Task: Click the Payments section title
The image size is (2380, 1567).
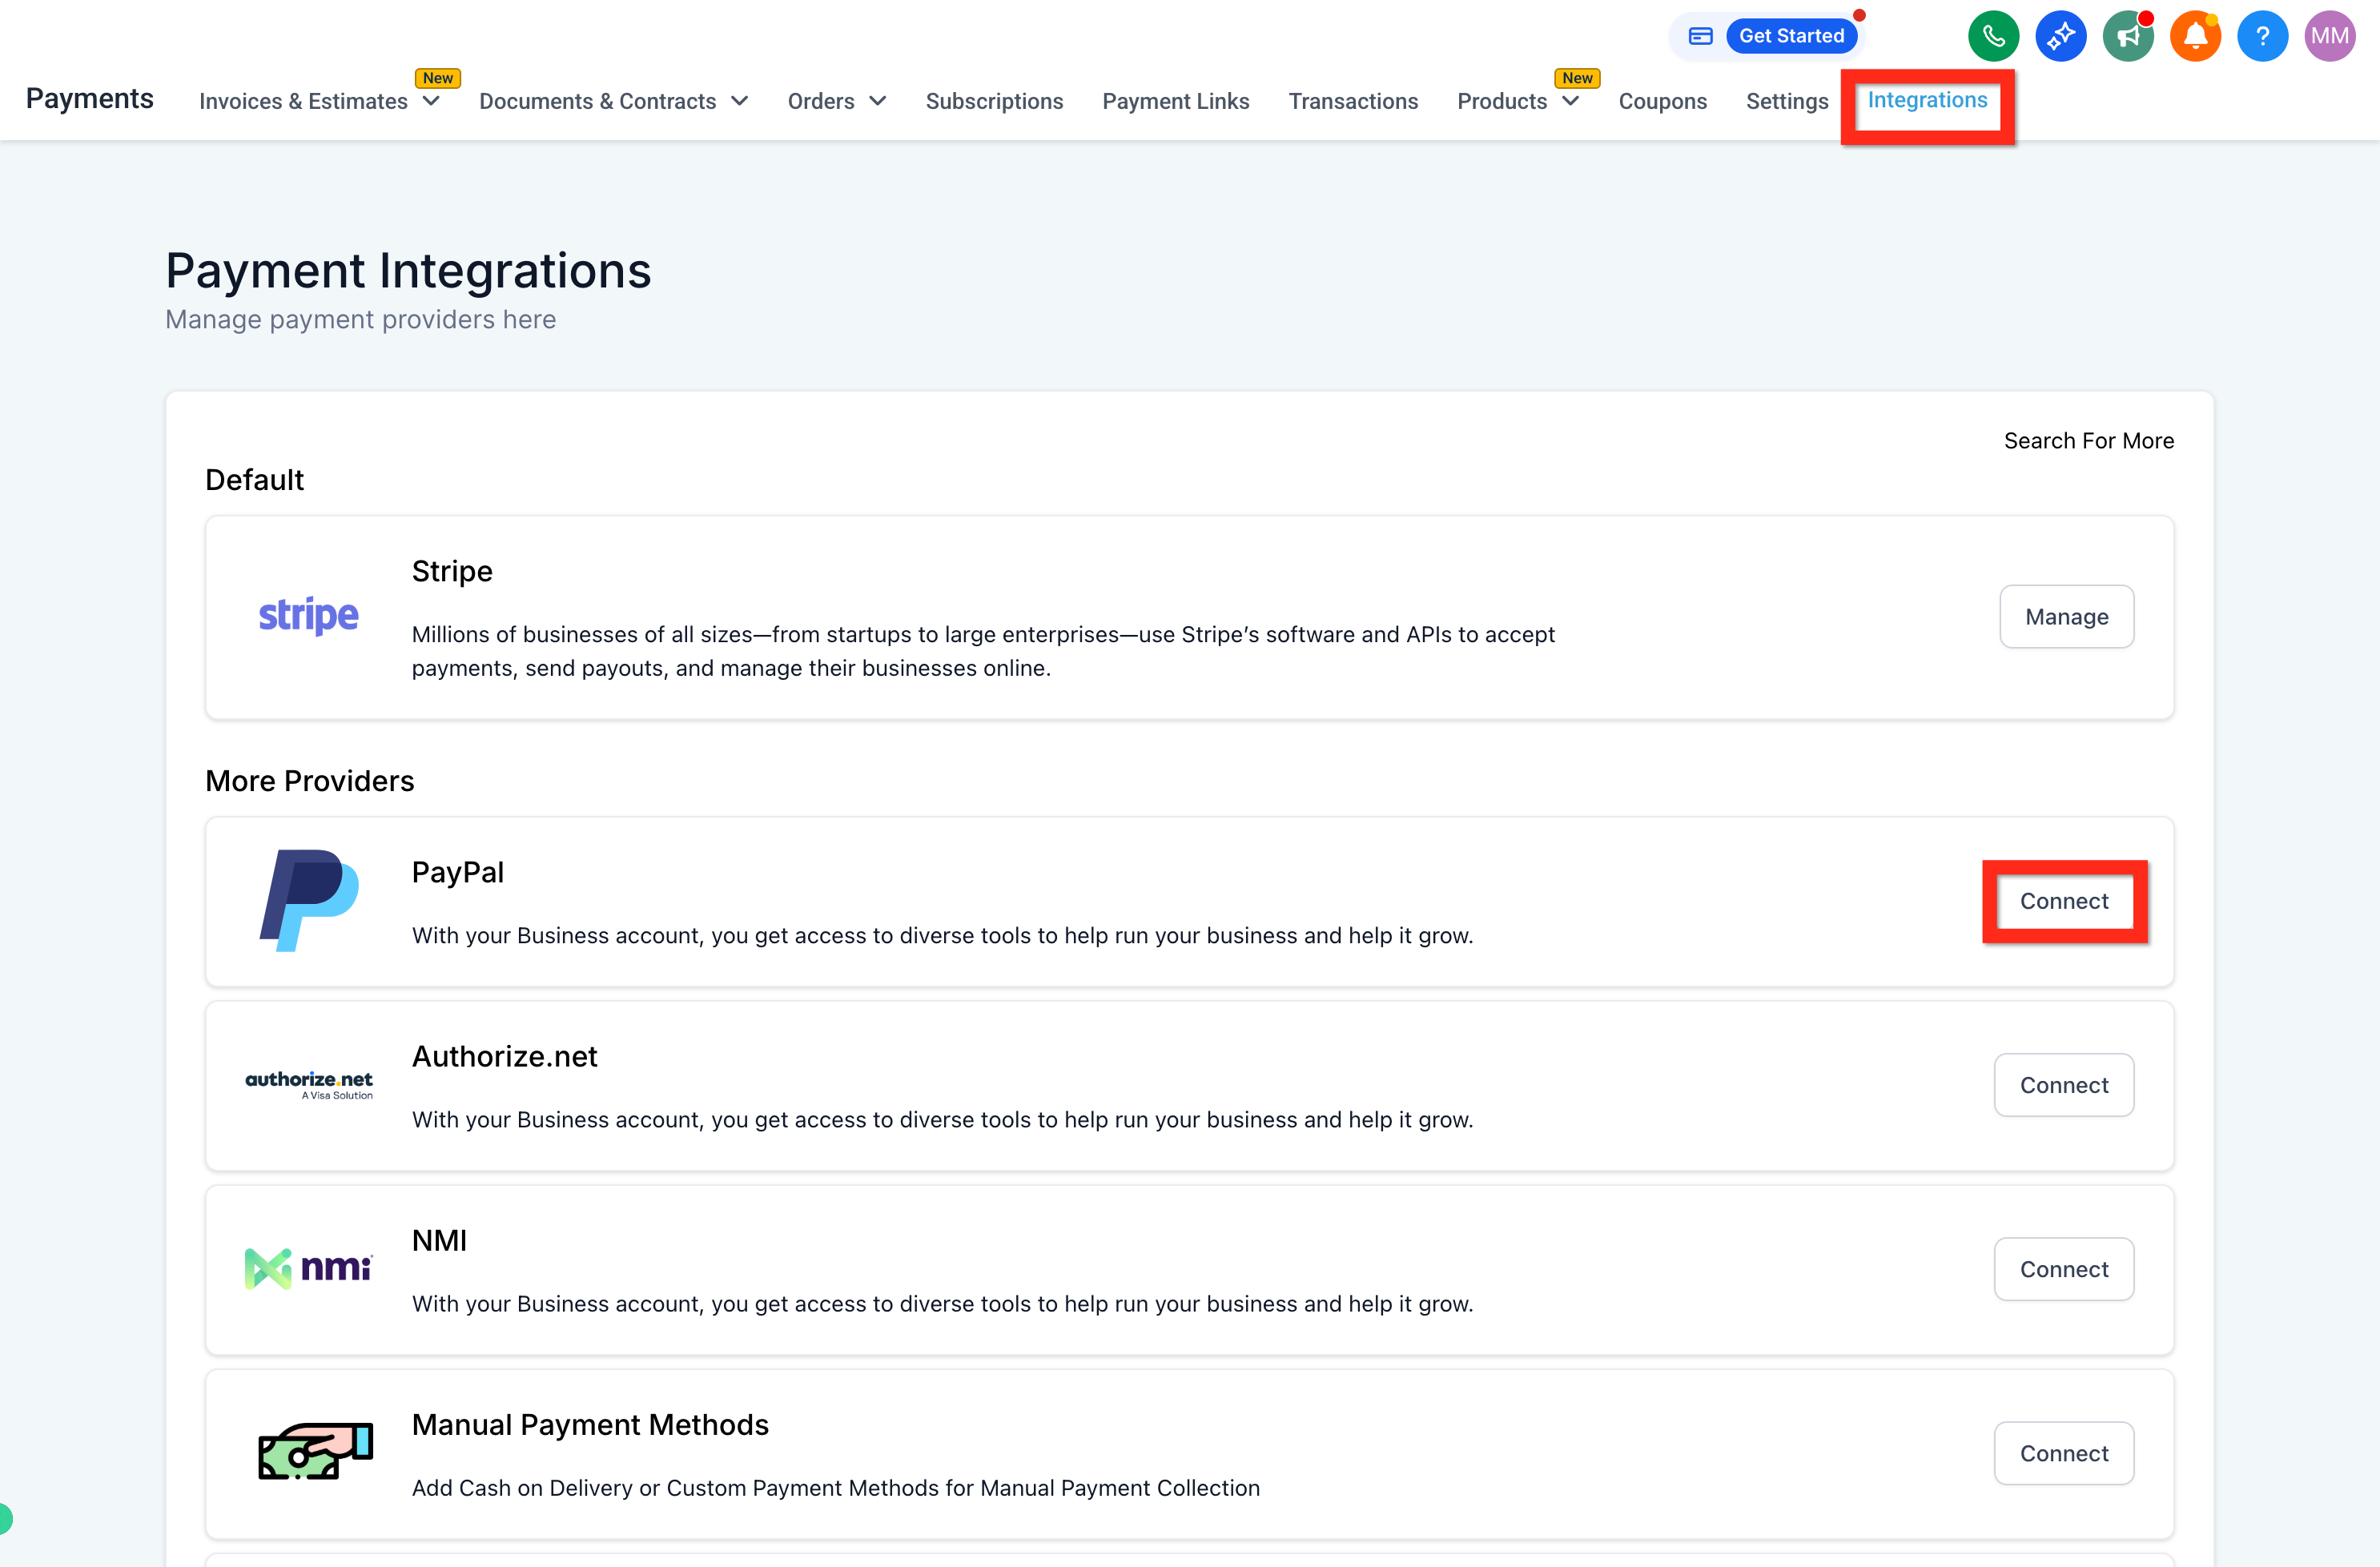Action: coord(90,98)
